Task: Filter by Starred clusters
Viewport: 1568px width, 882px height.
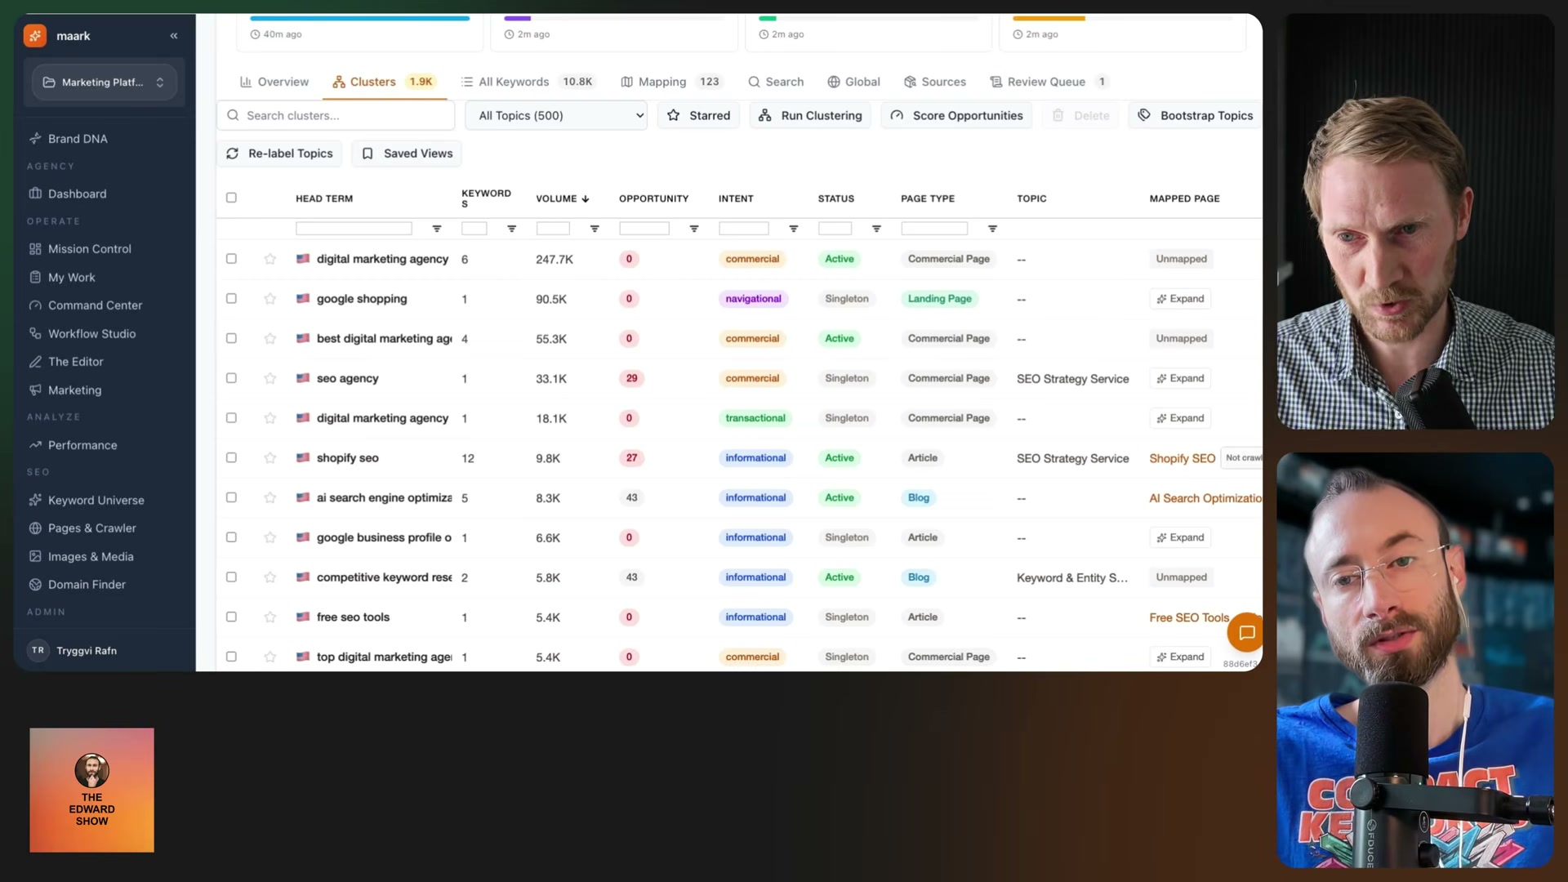Action: 699,116
